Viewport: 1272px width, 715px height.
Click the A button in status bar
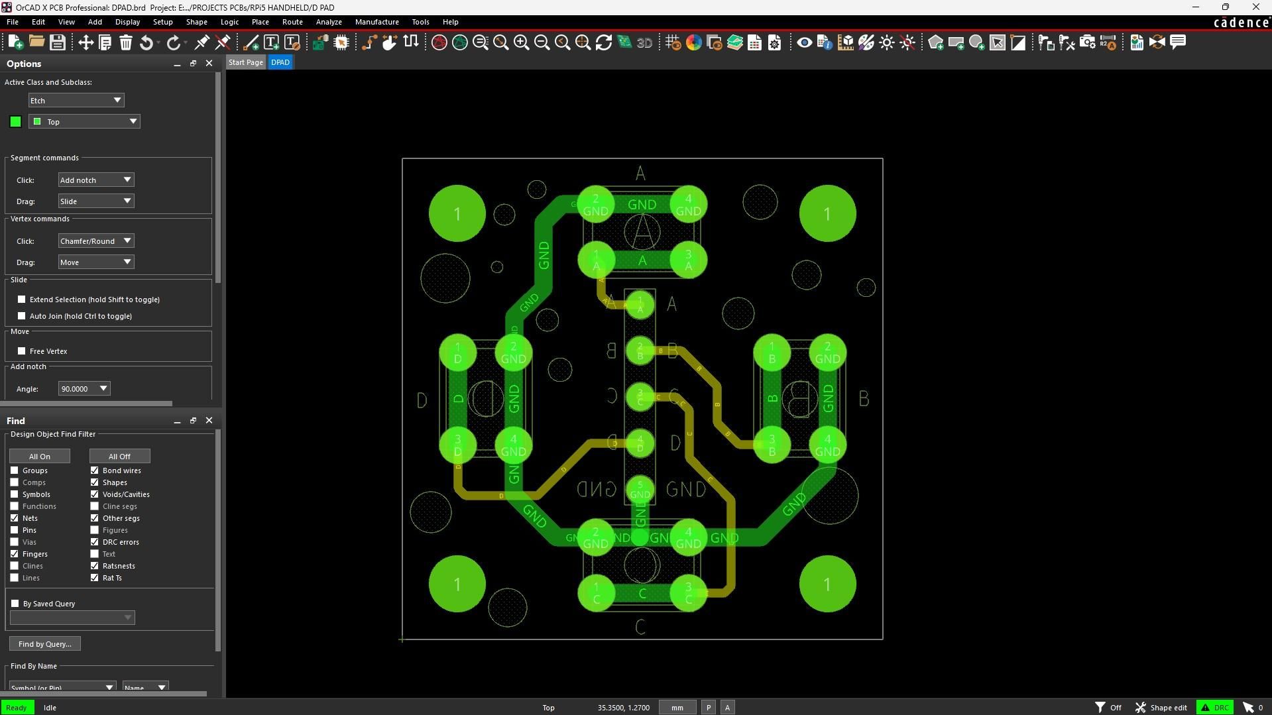point(727,708)
